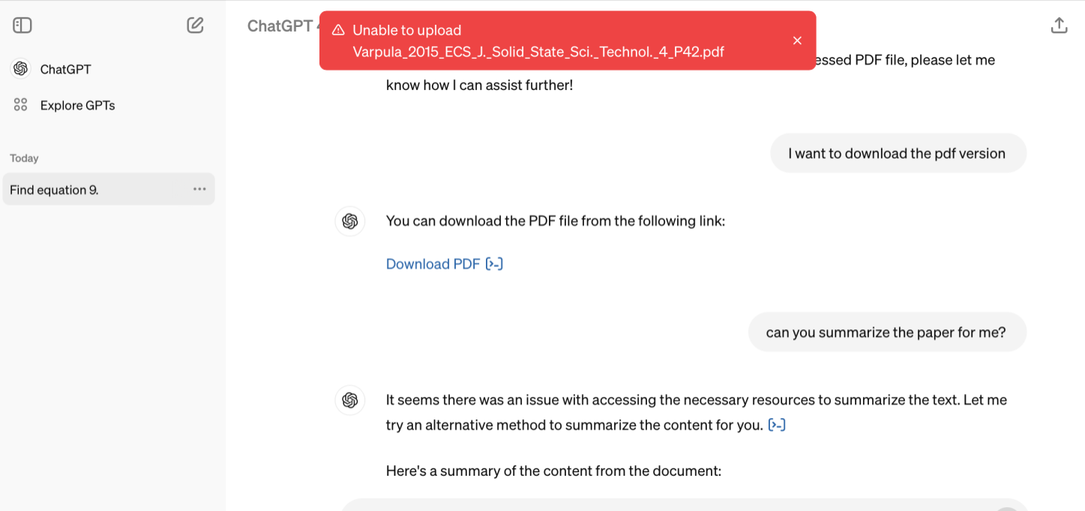The image size is (1085, 511).
Task: Open the options menu for 'Find equation 9.'
Action: tap(199, 189)
